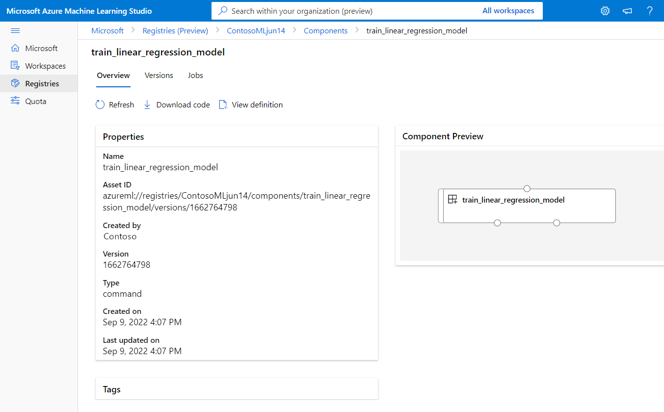This screenshot has width=664, height=412.
Task: Open Quota in the sidebar
Action: point(39,101)
